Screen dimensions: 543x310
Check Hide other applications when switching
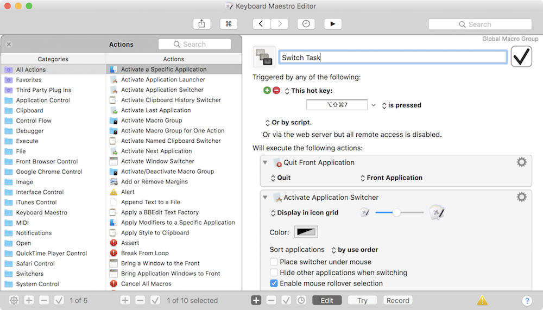pyautogui.click(x=274, y=273)
